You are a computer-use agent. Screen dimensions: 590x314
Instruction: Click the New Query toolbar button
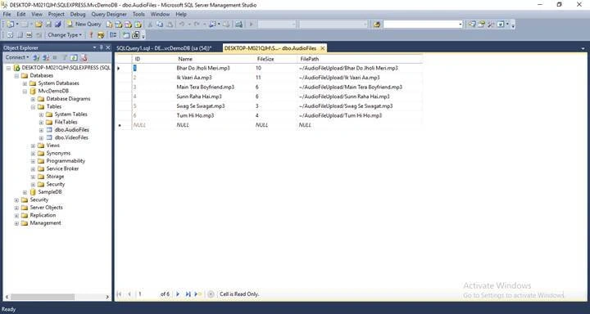tap(84, 24)
